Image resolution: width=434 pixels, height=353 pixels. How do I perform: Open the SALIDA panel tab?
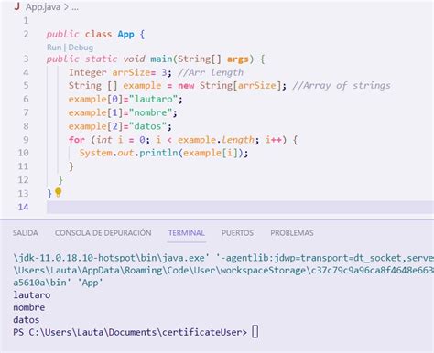point(26,233)
